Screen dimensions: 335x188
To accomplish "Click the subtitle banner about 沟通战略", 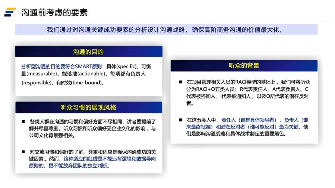I will tap(166, 30).
